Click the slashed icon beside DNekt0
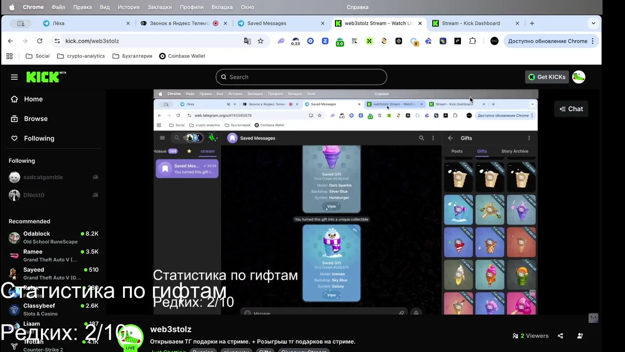The width and height of the screenshot is (625, 352). [x=95, y=195]
